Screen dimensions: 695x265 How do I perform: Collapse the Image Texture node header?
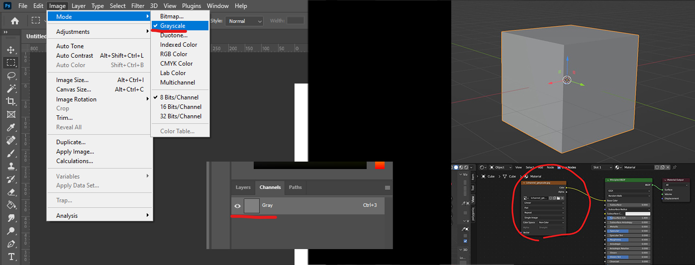[524, 182]
